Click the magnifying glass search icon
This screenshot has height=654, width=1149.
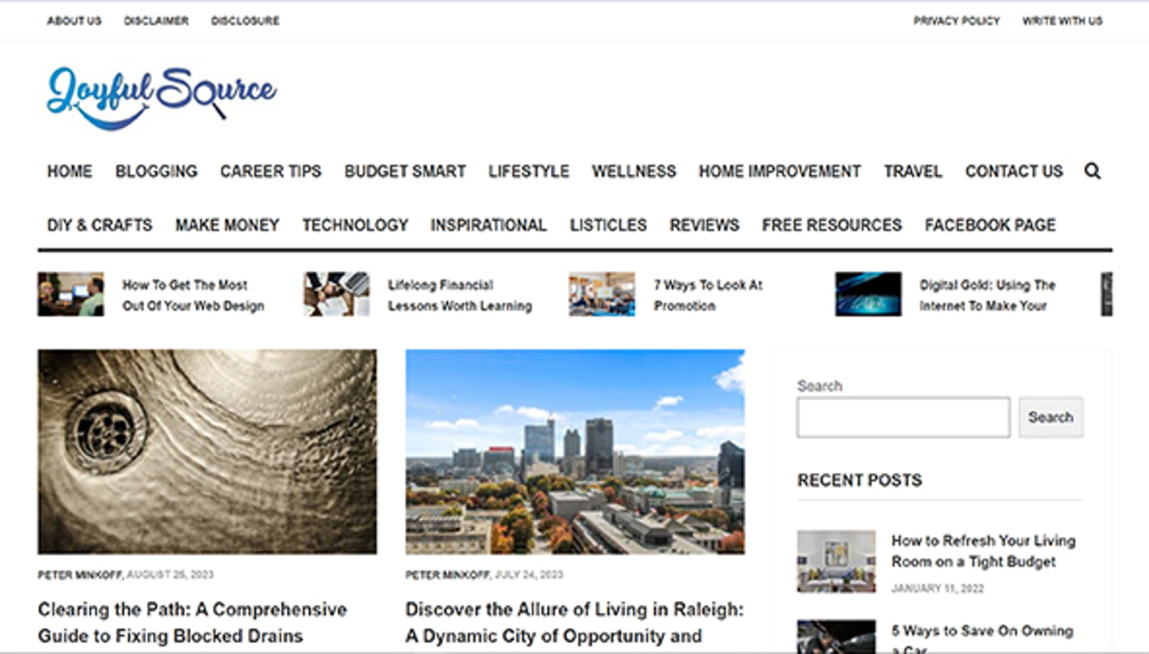[x=1092, y=171]
